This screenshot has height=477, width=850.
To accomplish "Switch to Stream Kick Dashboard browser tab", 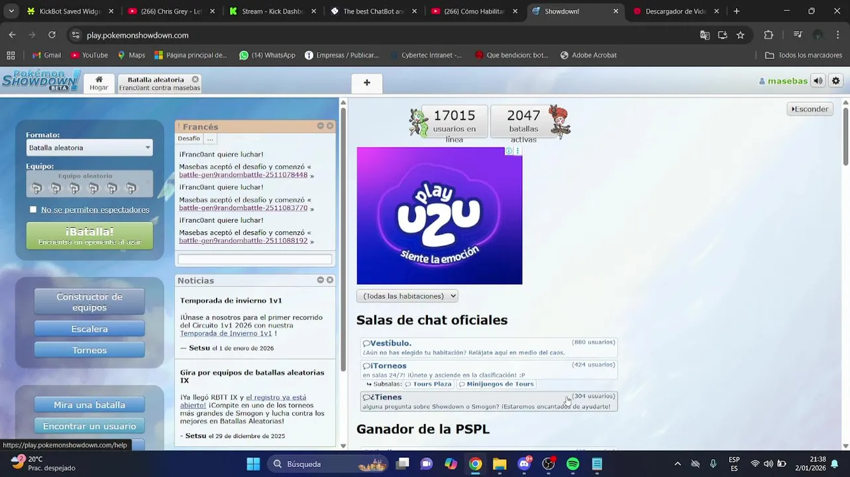I will pyautogui.click(x=272, y=11).
